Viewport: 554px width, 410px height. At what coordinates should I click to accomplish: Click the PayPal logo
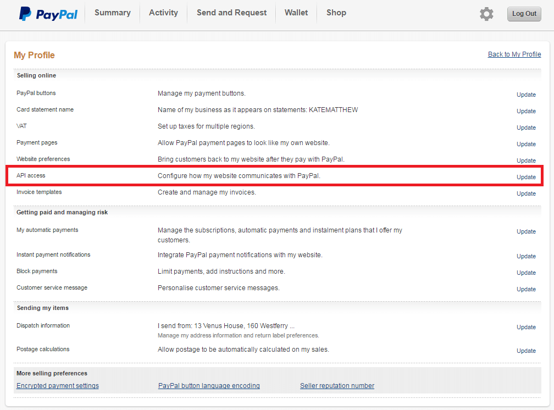pos(48,14)
